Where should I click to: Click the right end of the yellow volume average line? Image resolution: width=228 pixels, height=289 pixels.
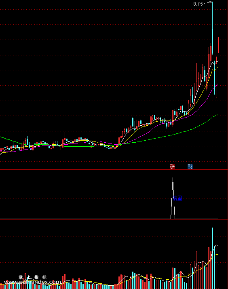pyautogui.click(x=217, y=255)
